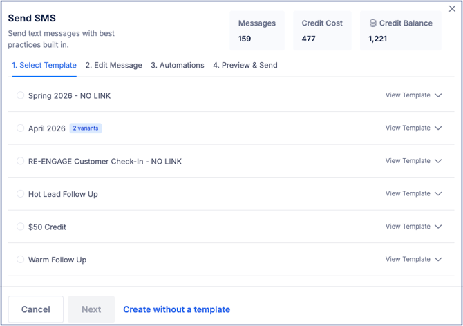463x326 pixels.
Task: Expand the chevron for the April 2026 row
Action: click(438, 128)
